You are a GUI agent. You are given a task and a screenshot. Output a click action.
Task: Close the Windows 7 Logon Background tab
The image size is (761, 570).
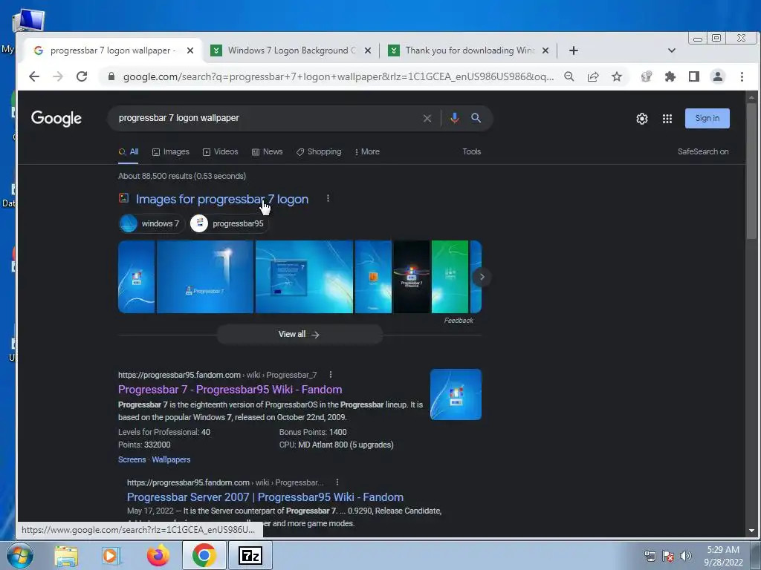(x=368, y=50)
